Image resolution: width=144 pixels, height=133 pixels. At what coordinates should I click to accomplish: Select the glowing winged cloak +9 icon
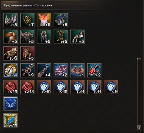pos(44,20)
